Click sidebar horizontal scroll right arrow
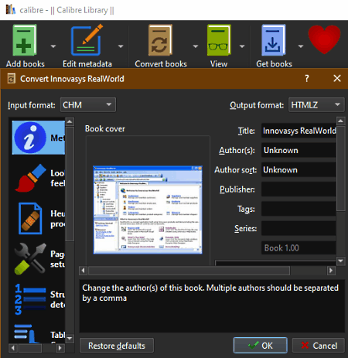 (60, 348)
